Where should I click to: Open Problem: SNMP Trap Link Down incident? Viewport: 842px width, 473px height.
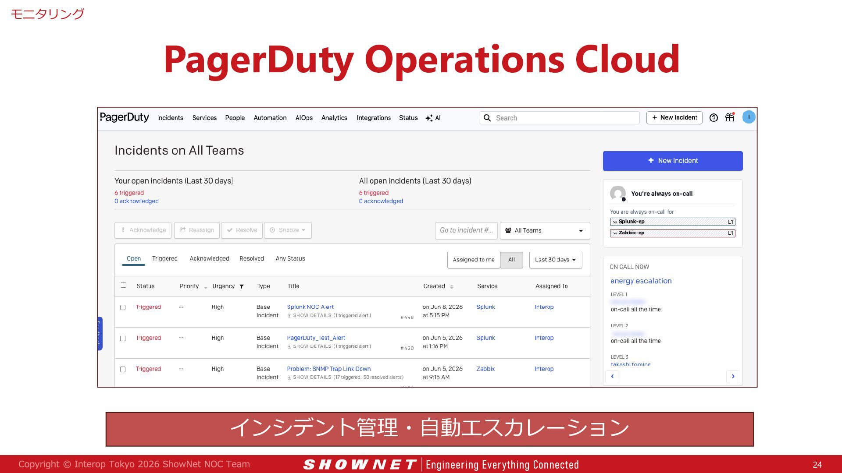pyautogui.click(x=329, y=369)
